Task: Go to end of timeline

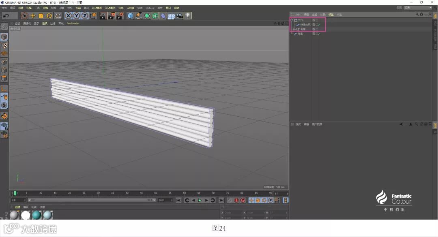Action: coord(221,201)
